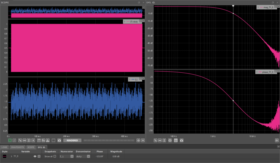280x163 pixels.
Task: Click the Sys. ID. crosshair target icon
Action: coord(170,141)
